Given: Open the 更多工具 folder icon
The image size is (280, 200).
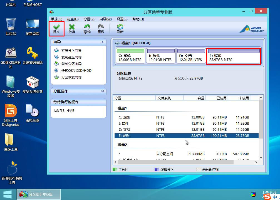Looking at the screenshot, I should click(11, 142).
